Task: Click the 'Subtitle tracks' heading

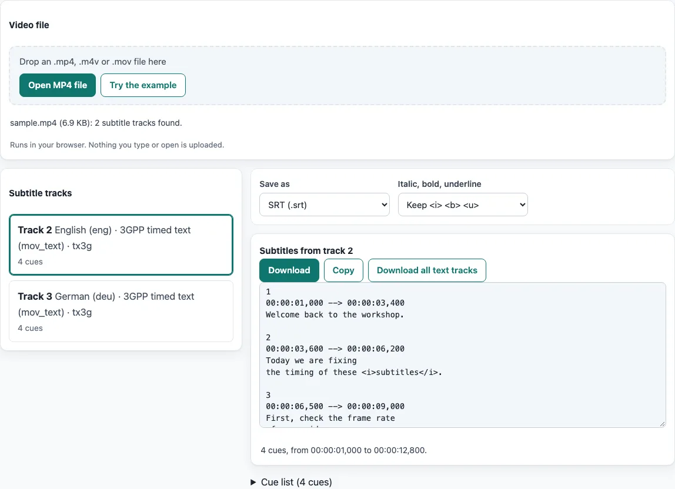Action: pyautogui.click(x=41, y=193)
